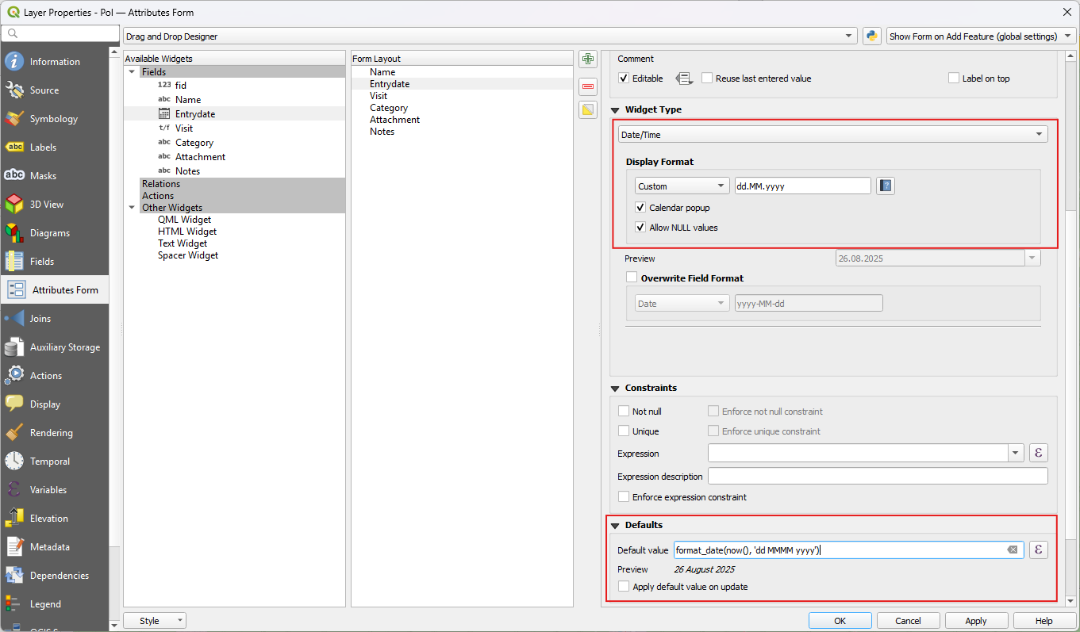Open the Joins settings tab
The width and height of the screenshot is (1080, 632).
[x=40, y=319]
